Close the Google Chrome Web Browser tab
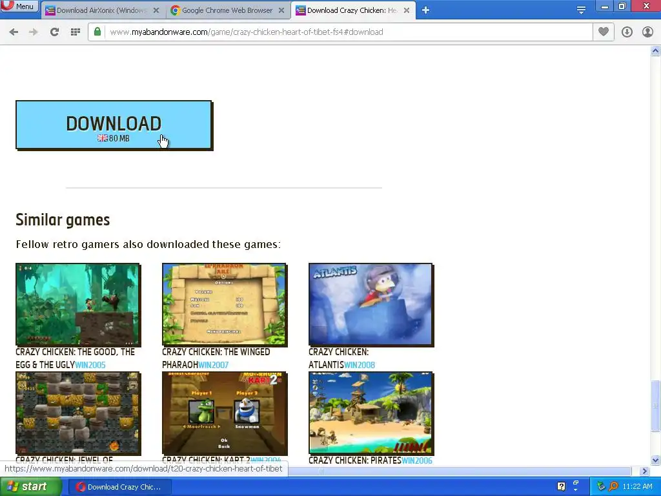 [x=281, y=10]
